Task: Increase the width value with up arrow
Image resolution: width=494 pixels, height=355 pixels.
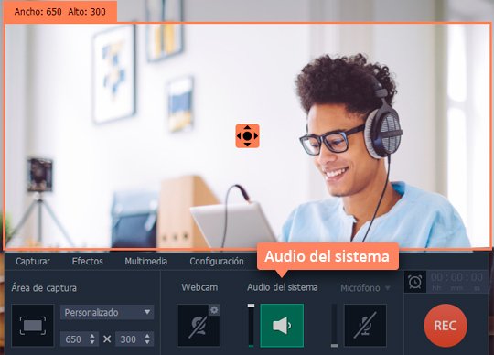Action: 92,336
